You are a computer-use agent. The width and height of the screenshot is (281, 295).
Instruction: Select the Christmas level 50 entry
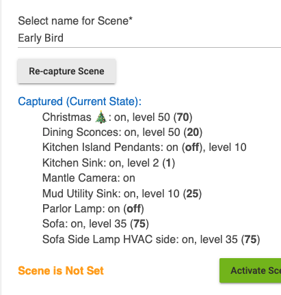point(118,117)
